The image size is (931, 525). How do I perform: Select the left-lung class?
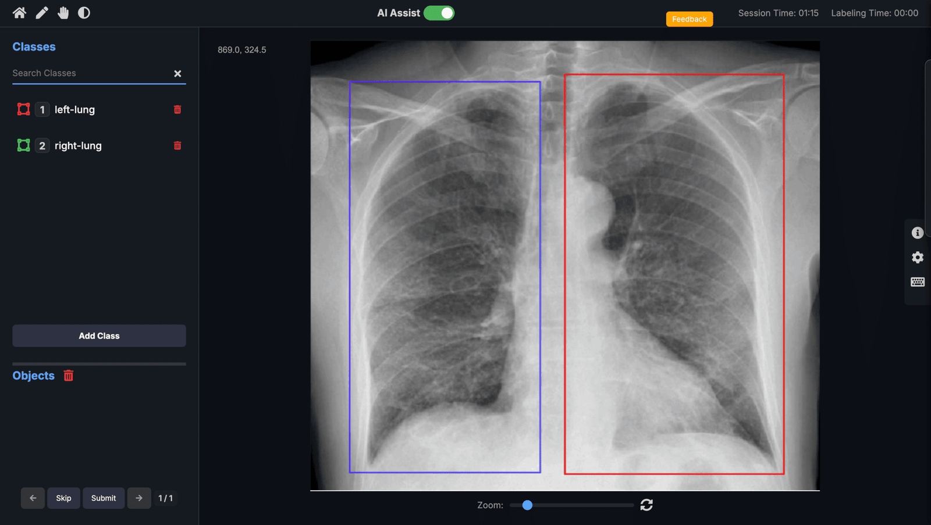click(x=74, y=109)
